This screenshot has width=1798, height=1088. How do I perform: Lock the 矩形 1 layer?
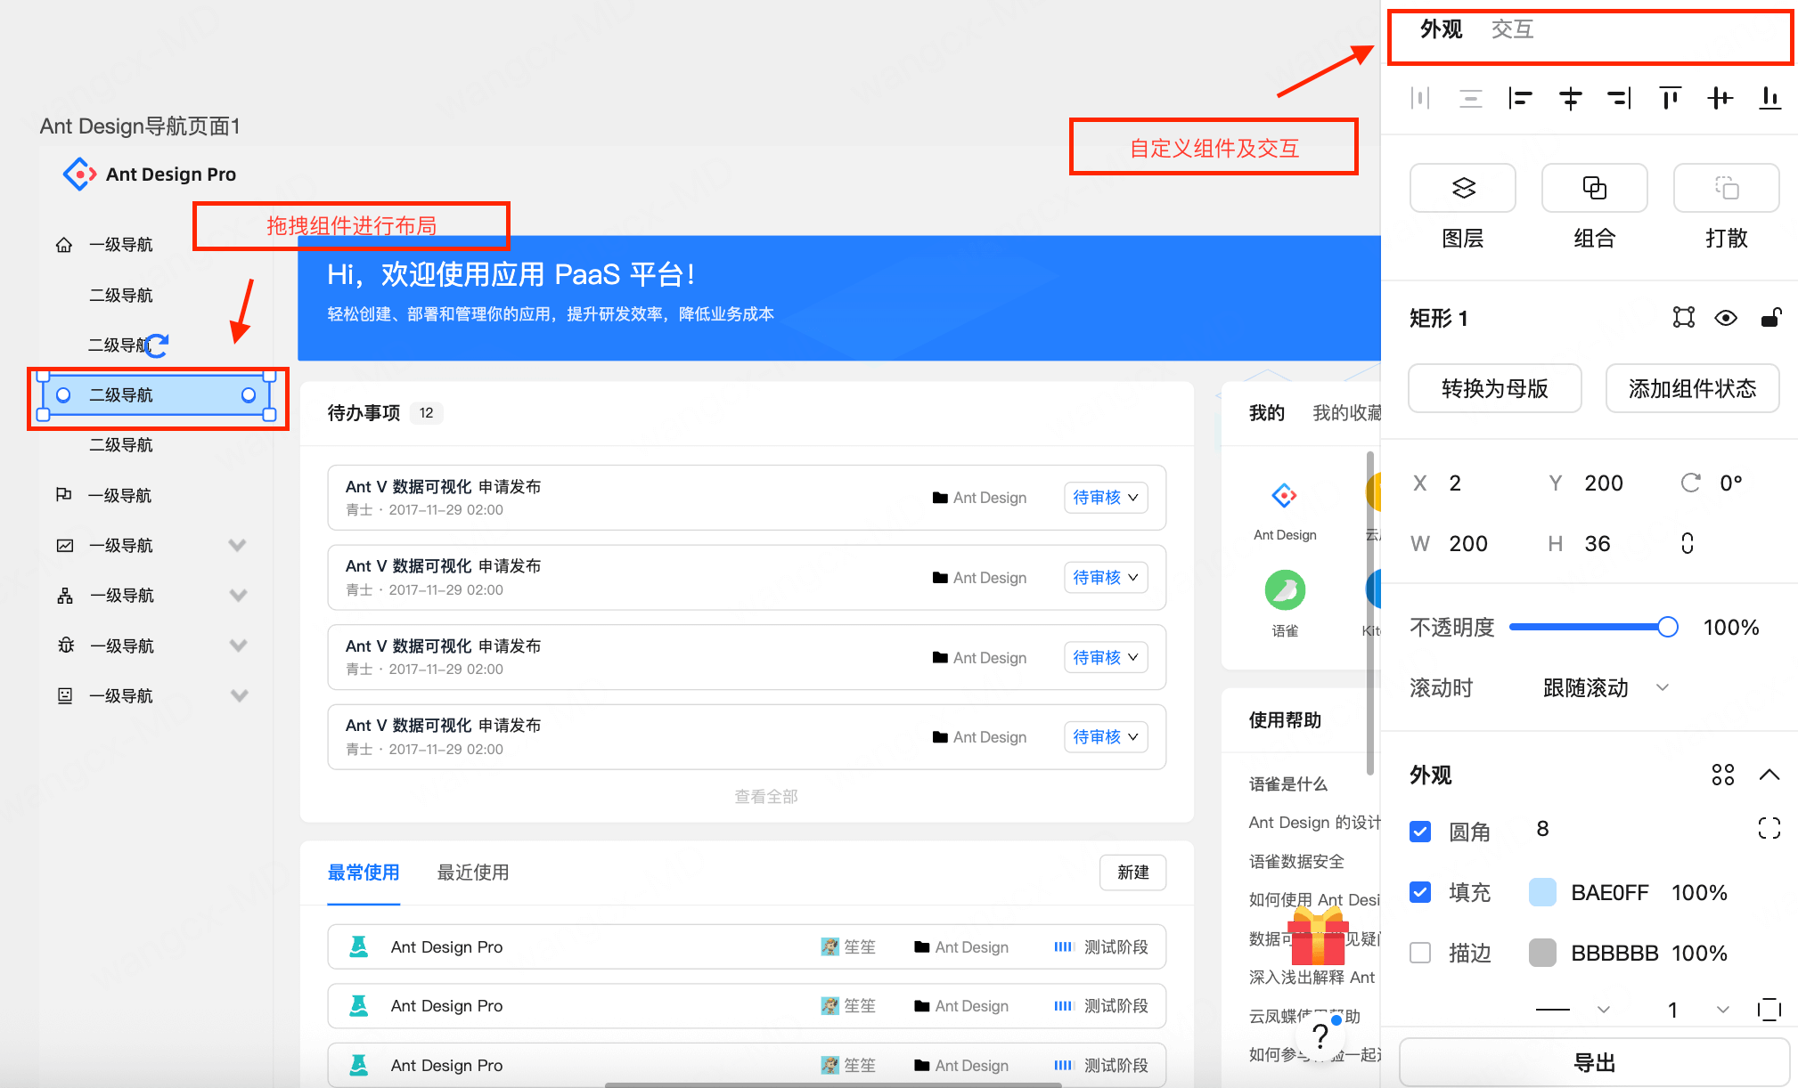[1771, 318]
